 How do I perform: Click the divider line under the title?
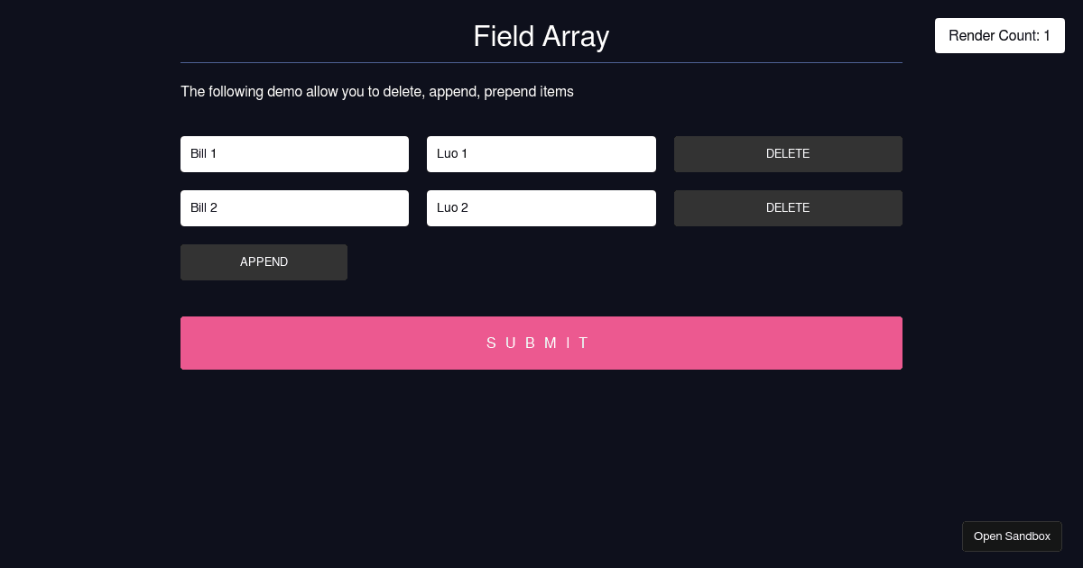[541, 62]
